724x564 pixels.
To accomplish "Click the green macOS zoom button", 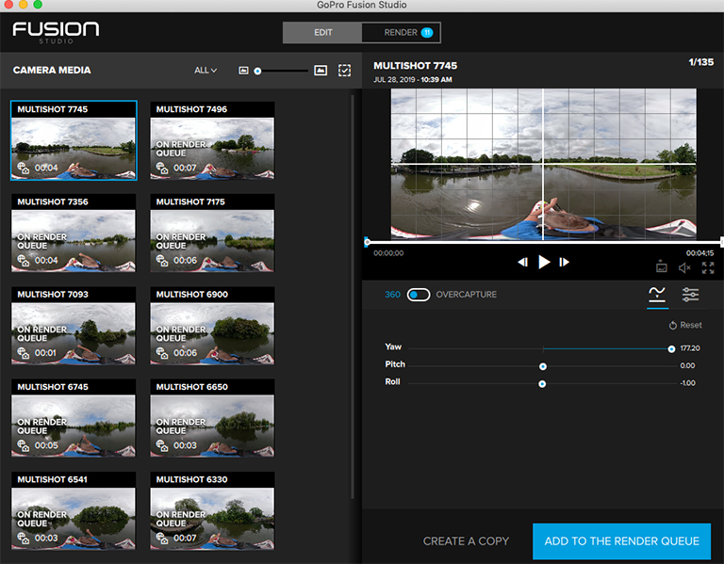I will [x=38, y=5].
